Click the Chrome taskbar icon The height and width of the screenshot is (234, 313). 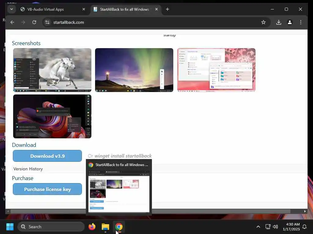click(x=119, y=227)
